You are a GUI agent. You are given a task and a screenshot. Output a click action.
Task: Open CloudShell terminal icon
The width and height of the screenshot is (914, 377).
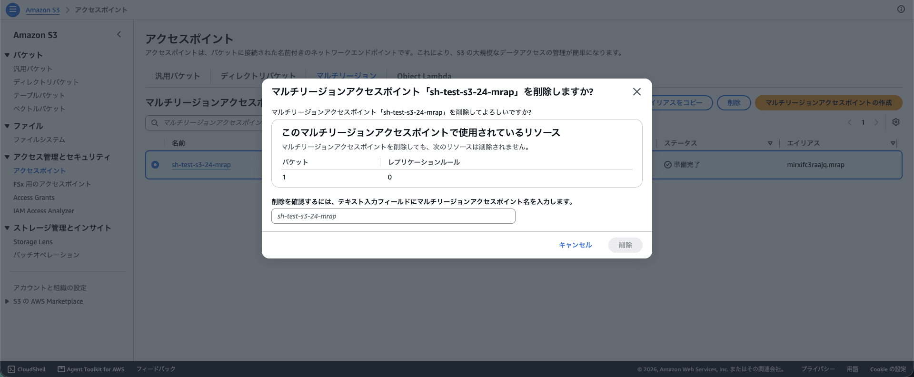(x=11, y=369)
